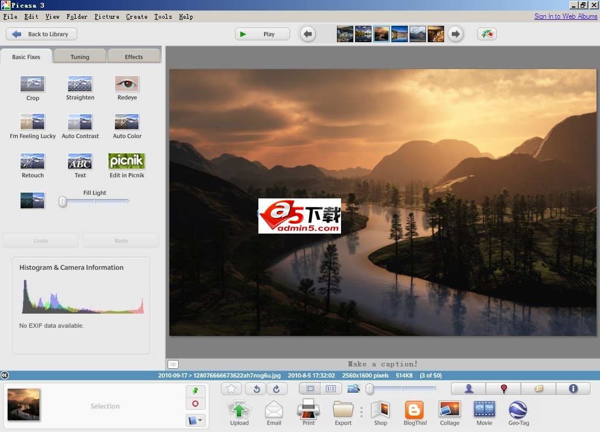Viewport: 600px width, 432px height.
Task: Click the Upload icon
Action: (x=239, y=413)
